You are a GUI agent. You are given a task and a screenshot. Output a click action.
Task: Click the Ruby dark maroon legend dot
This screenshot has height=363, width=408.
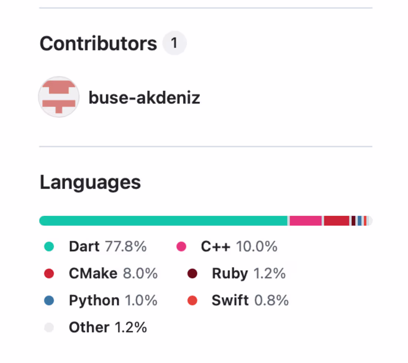(x=192, y=274)
